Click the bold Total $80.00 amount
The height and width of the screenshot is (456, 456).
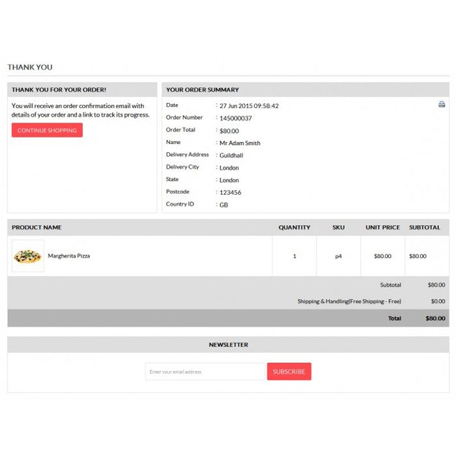click(x=435, y=319)
